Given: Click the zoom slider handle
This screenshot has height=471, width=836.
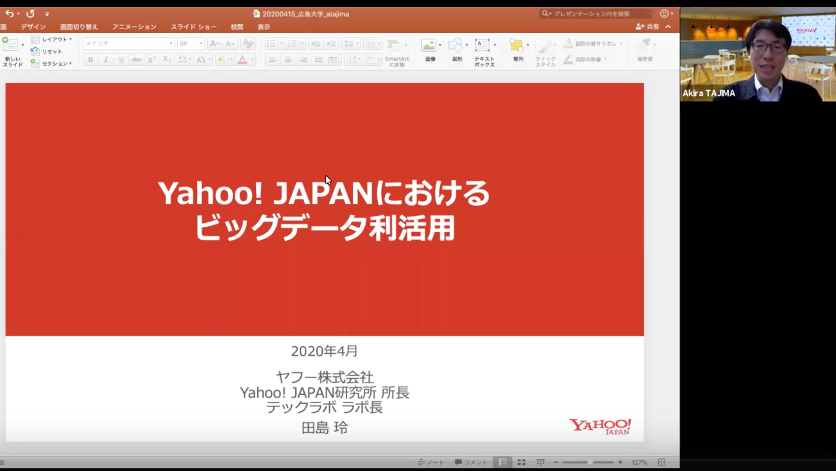Looking at the screenshot, I should pyautogui.click(x=590, y=462).
